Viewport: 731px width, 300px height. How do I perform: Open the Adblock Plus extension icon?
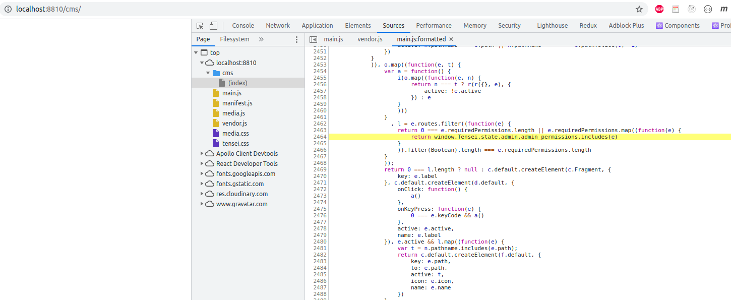(659, 9)
